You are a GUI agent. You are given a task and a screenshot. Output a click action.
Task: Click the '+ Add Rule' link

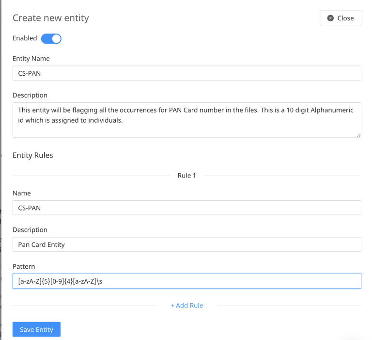pos(186,306)
